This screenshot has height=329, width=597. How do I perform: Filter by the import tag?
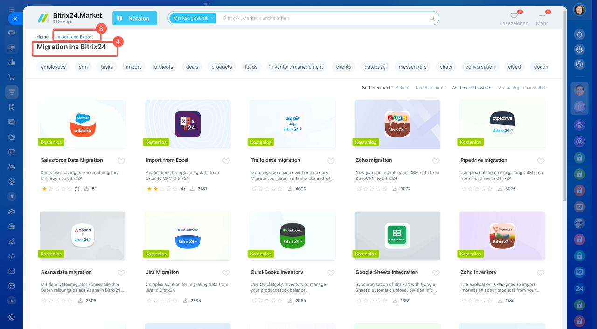point(133,67)
